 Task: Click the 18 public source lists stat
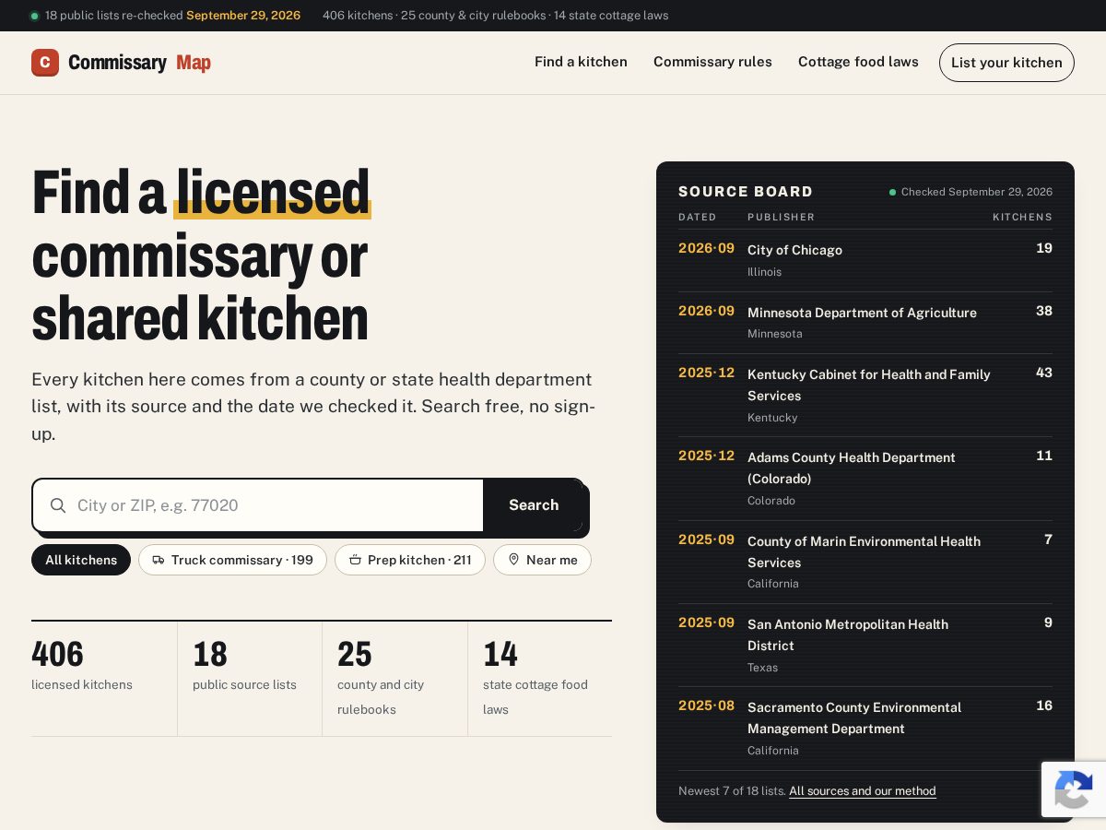click(250, 679)
